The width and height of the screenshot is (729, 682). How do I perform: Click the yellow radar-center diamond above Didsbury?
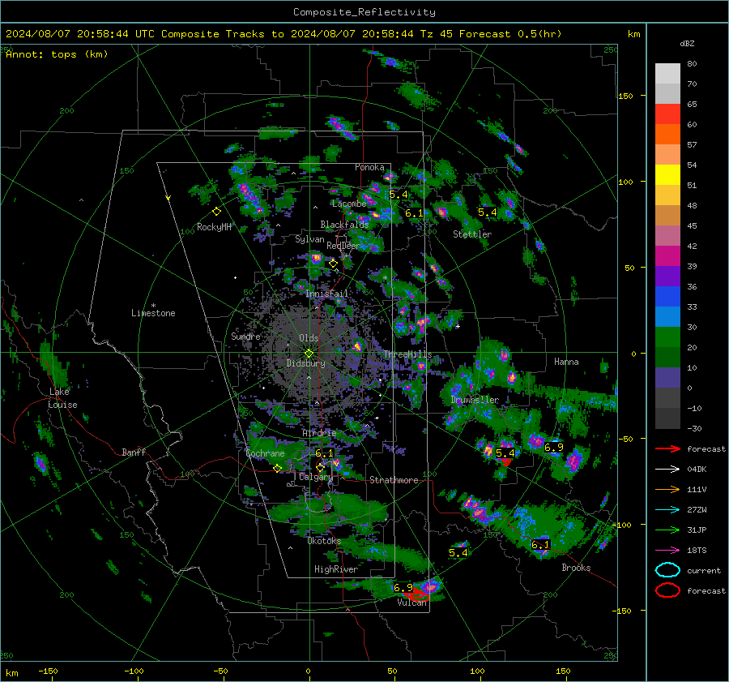point(309,354)
